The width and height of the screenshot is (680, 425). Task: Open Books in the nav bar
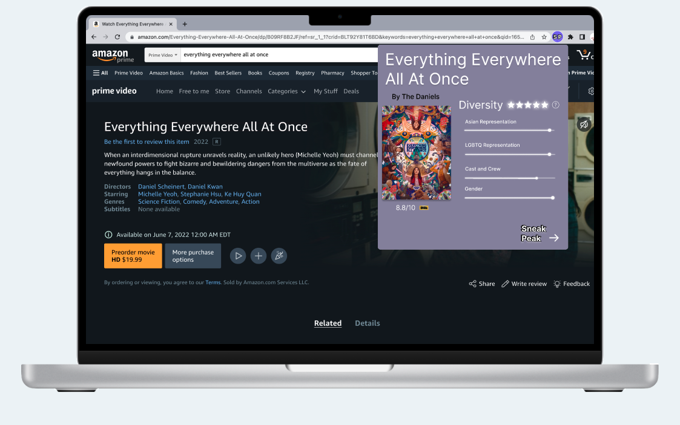255,73
